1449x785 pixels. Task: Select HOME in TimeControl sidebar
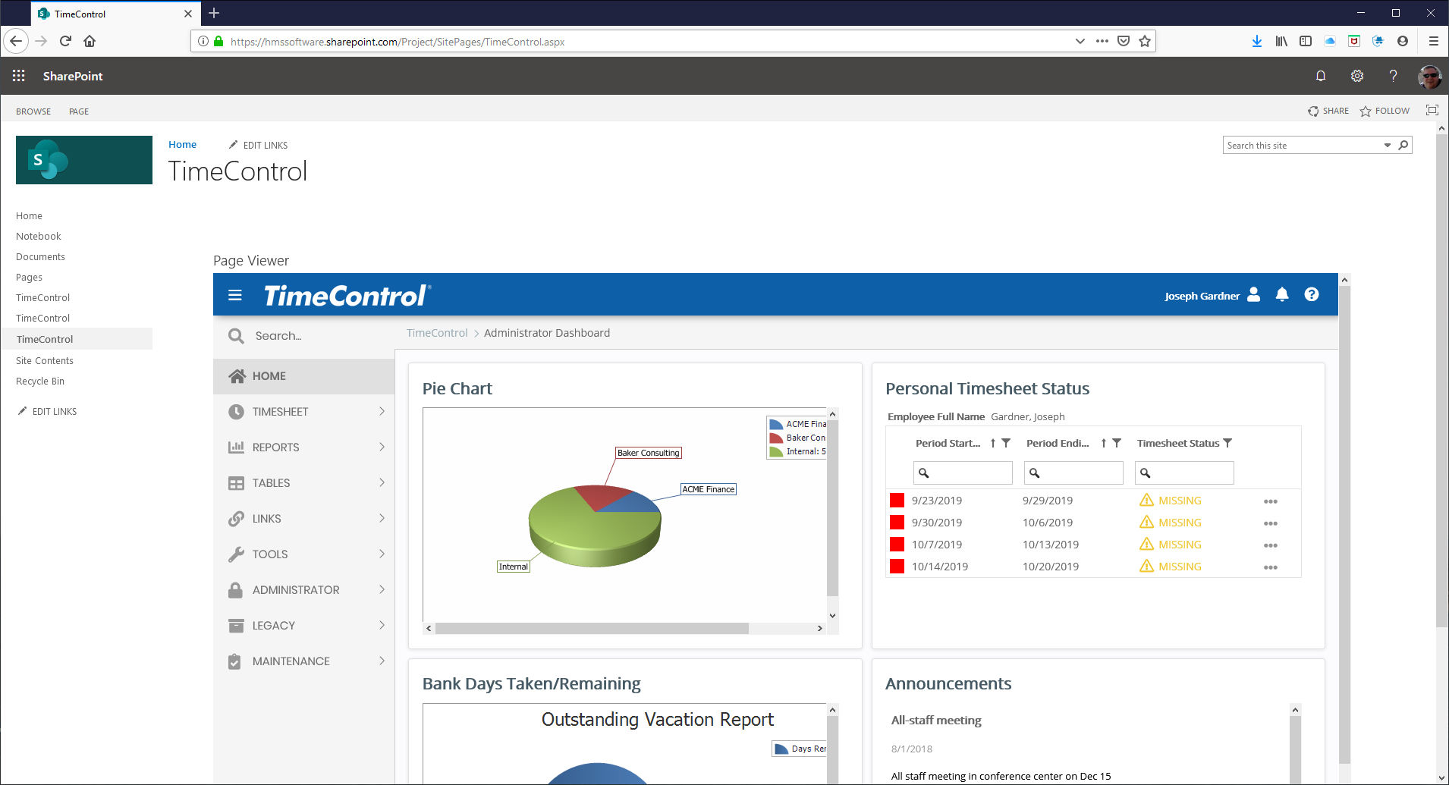[x=269, y=375]
